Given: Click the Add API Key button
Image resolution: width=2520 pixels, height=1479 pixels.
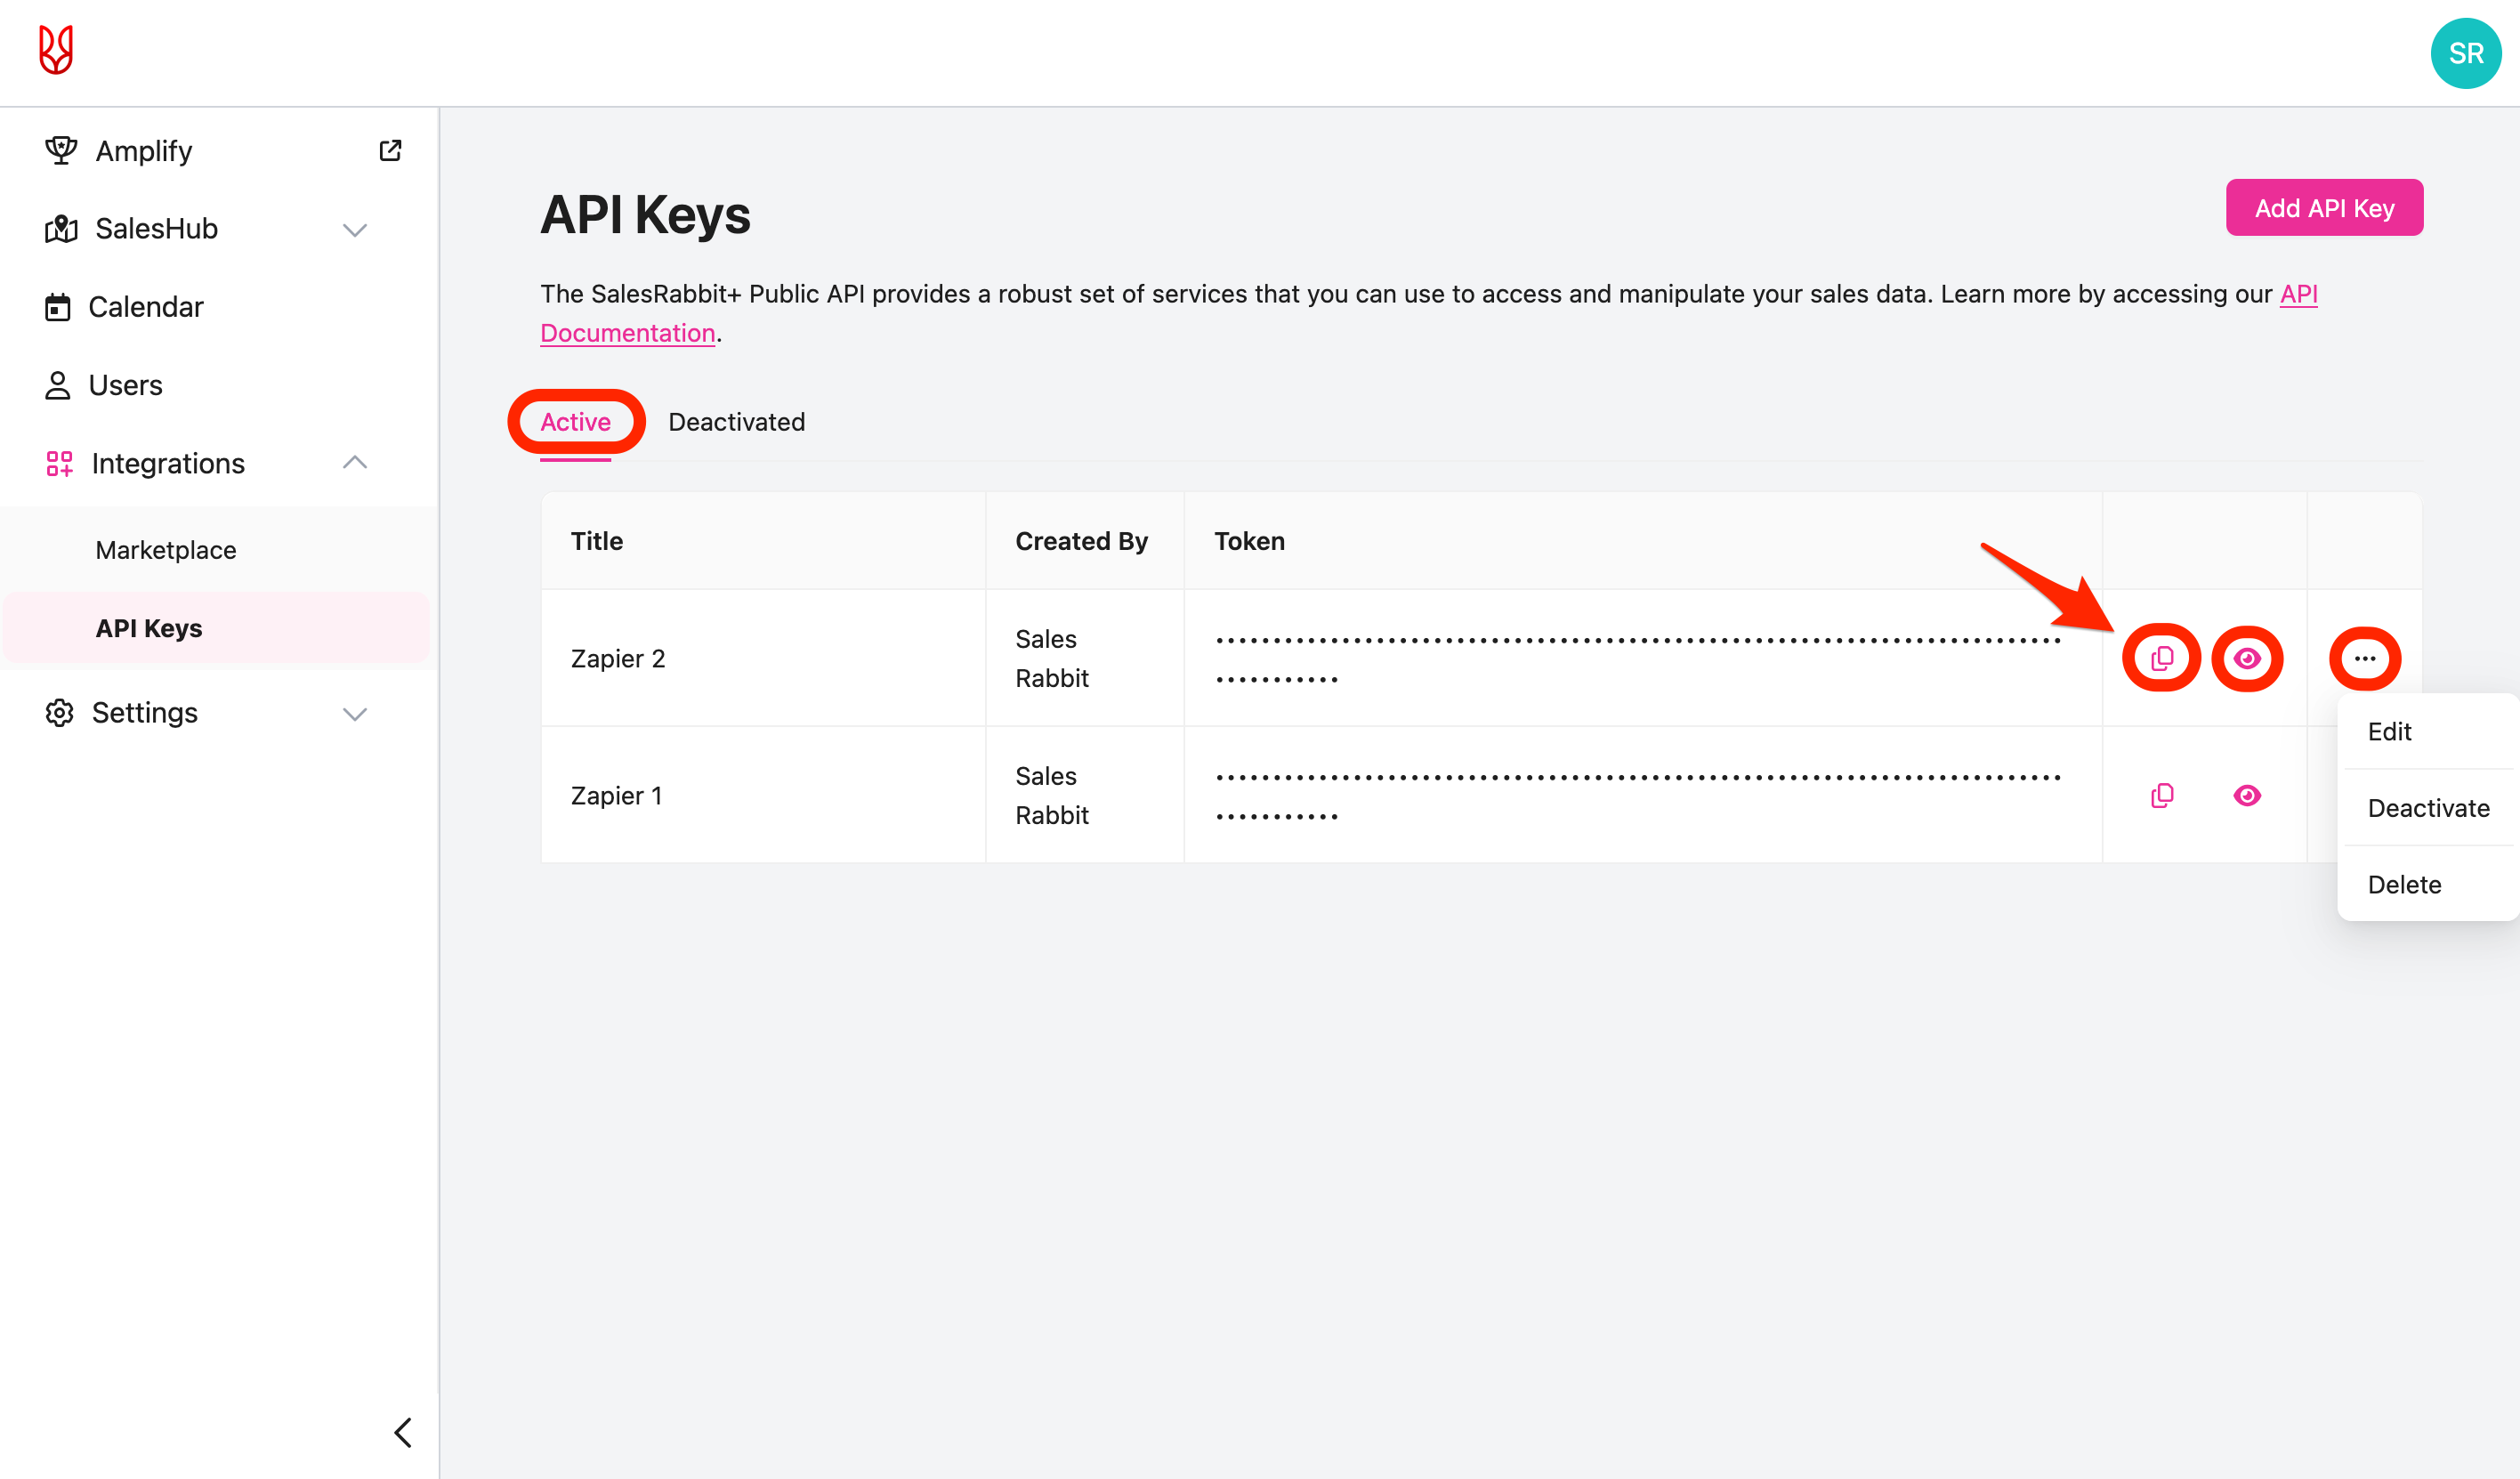Looking at the screenshot, I should click(2324, 207).
